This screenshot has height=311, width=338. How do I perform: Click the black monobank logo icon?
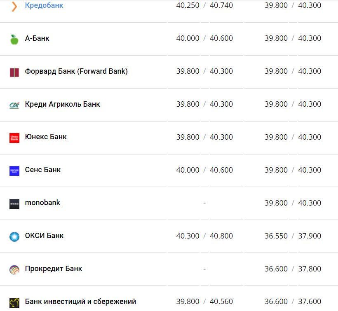click(14, 203)
